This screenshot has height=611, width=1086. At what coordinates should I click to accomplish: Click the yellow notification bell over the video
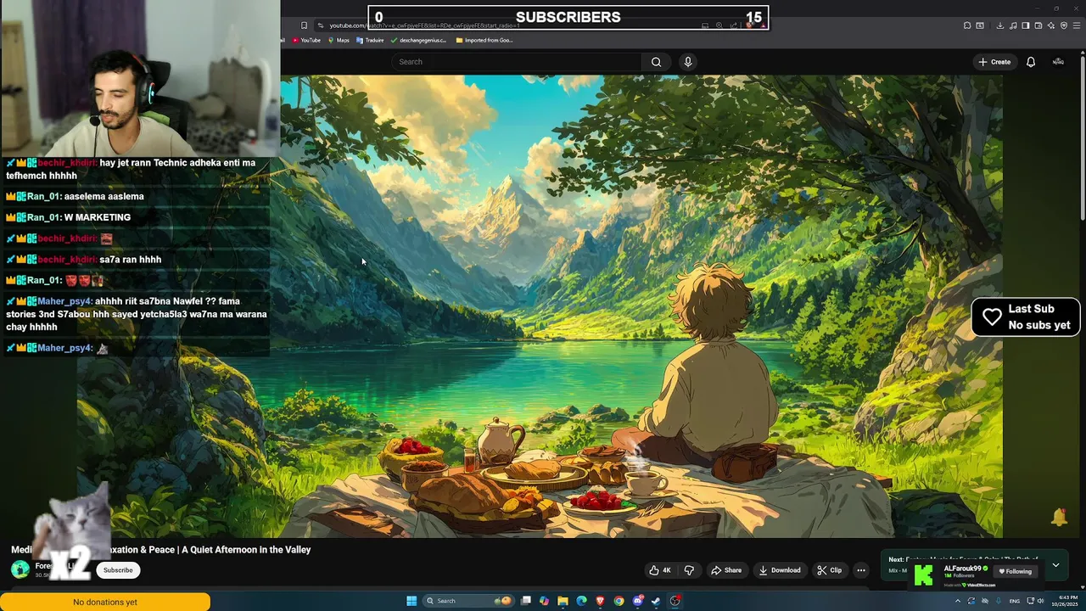tap(1059, 516)
